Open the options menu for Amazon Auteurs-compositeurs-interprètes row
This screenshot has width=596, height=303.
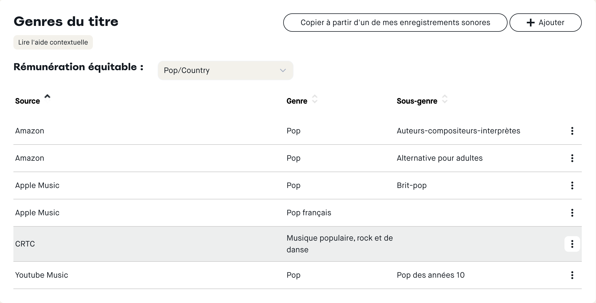click(572, 131)
